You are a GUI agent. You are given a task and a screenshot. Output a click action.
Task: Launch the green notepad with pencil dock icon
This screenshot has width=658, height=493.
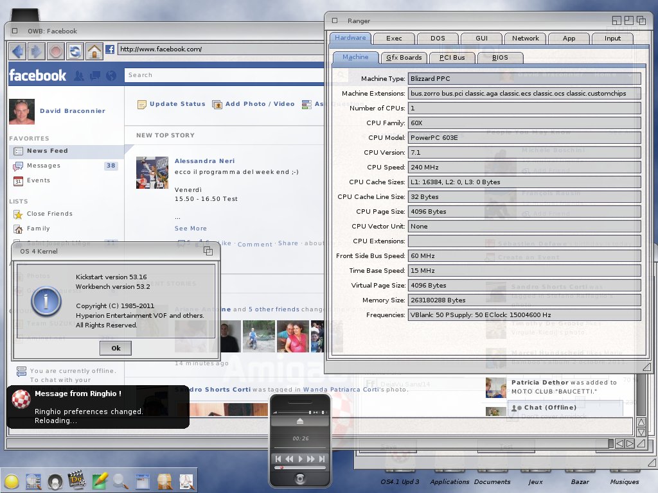[x=100, y=481]
